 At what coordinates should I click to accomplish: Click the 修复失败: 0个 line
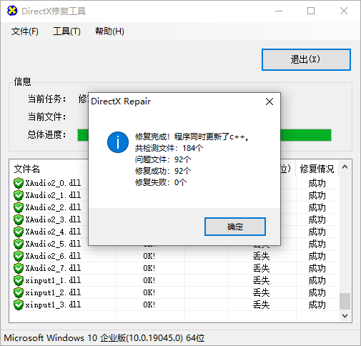pyautogui.click(x=161, y=182)
